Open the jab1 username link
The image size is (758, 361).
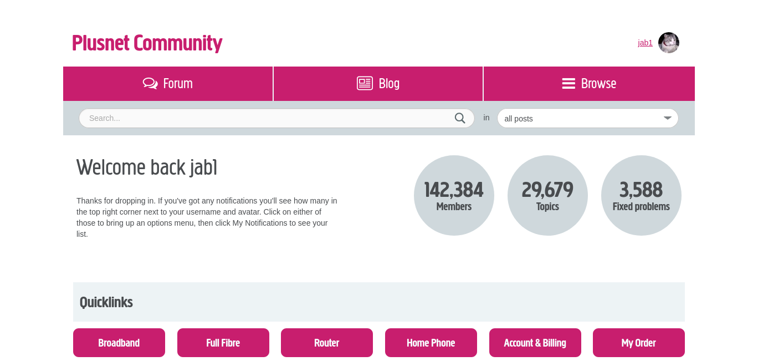point(645,43)
